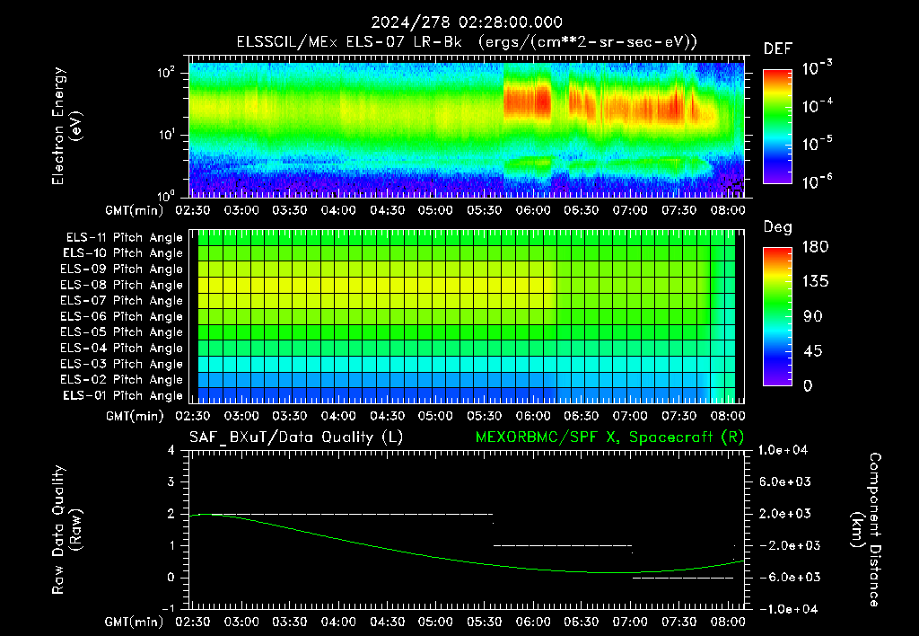Image resolution: width=919 pixels, height=636 pixels.
Task: Click the spectrogram's '10^2' energy axis tick label
Action: click(x=166, y=73)
